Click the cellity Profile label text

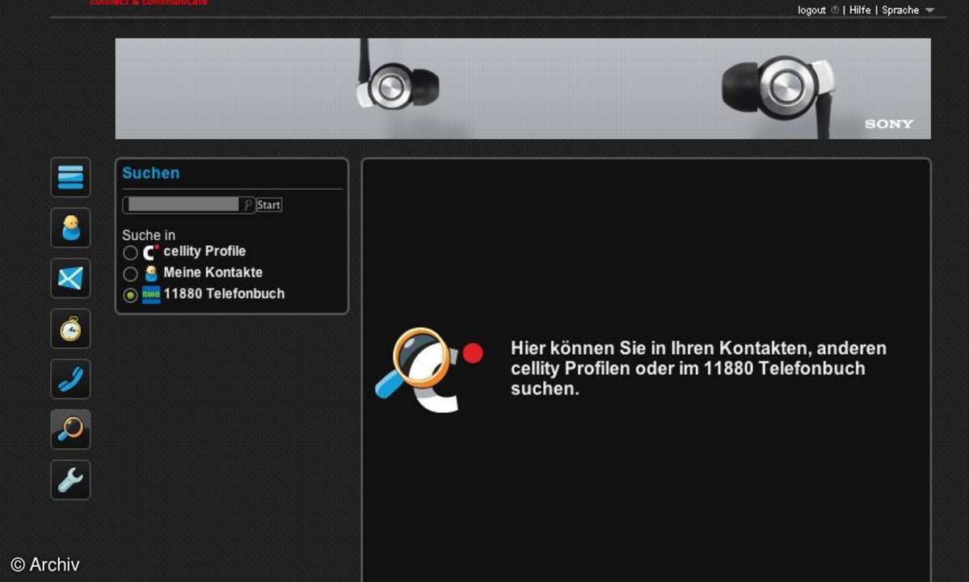coord(204,251)
